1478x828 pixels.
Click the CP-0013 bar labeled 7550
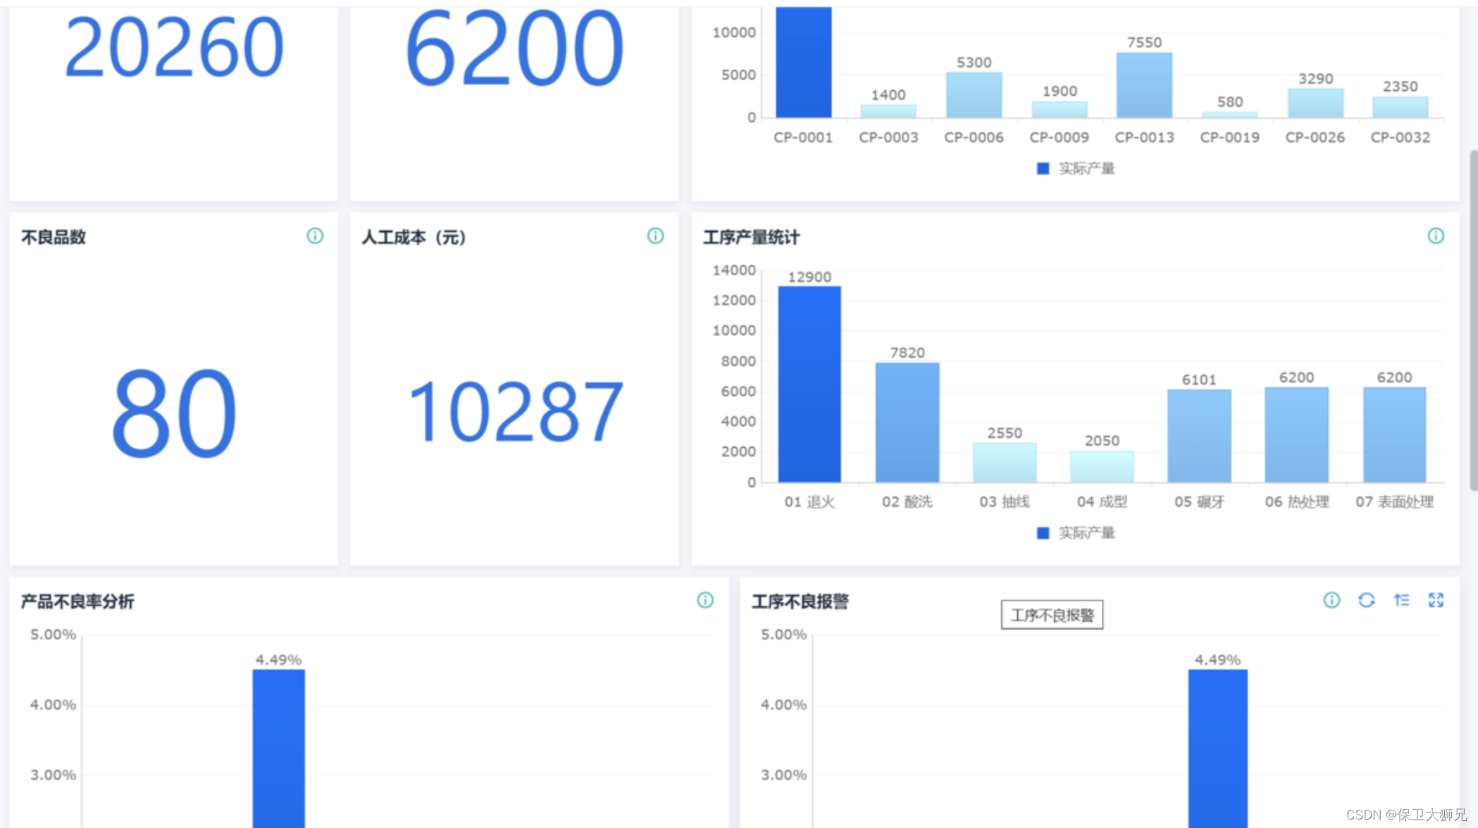coord(1144,85)
